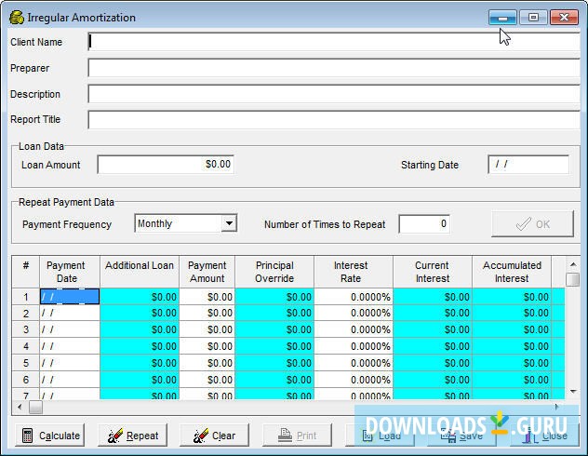Click the horizontal scrollbar thumb of the table
Viewport: 588px width, 456px height.
click(35, 408)
